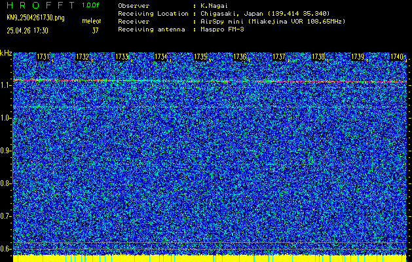Viewport: 412px width, 262px height.
Task: Click the Observer label
Action: [134, 5]
